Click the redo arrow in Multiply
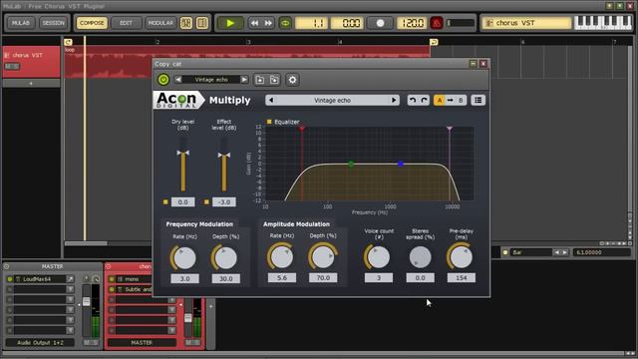 click(x=424, y=100)
